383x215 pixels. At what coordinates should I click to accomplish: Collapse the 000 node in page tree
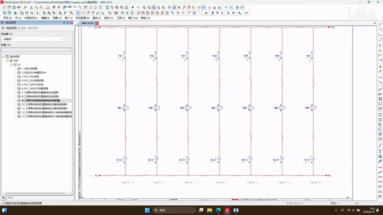[7, 60]
